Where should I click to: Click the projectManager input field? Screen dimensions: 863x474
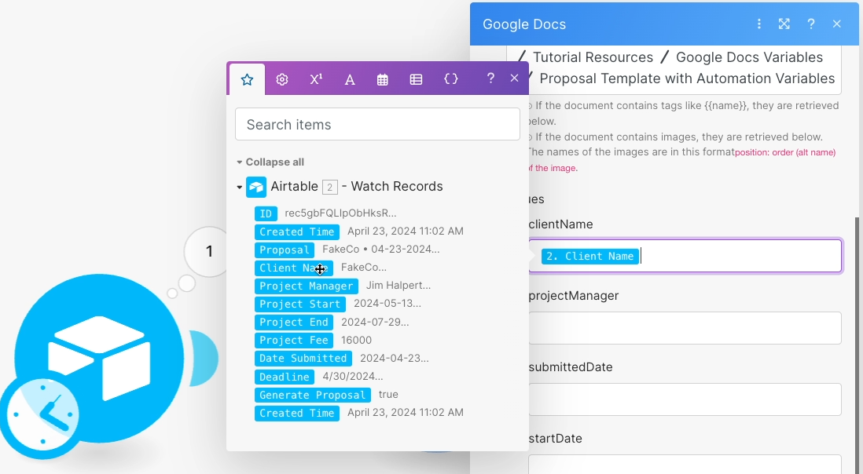[x=685, y=328]
